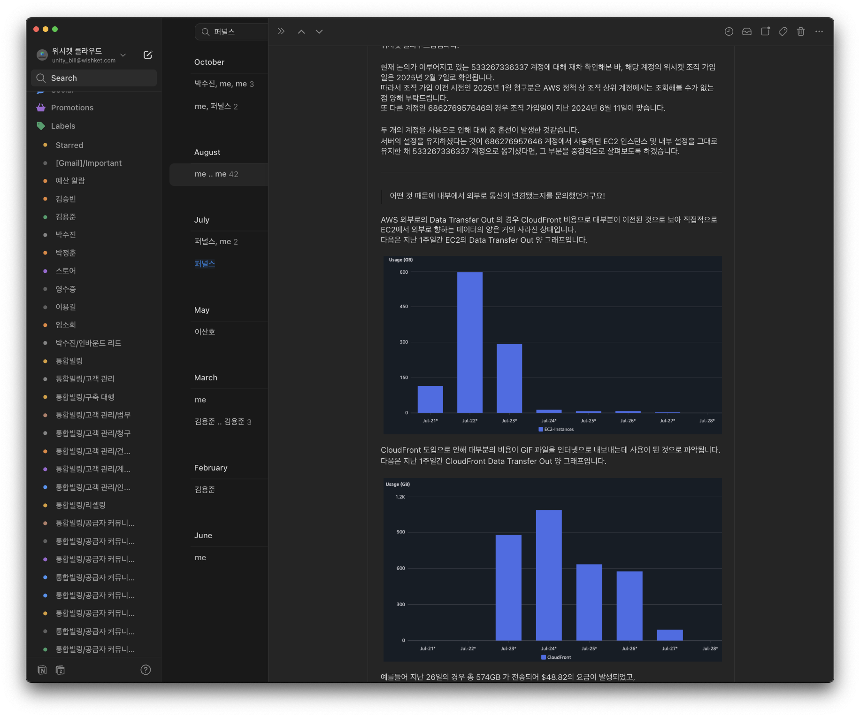Click the label tag icon in toolbar

coord(783,31)
